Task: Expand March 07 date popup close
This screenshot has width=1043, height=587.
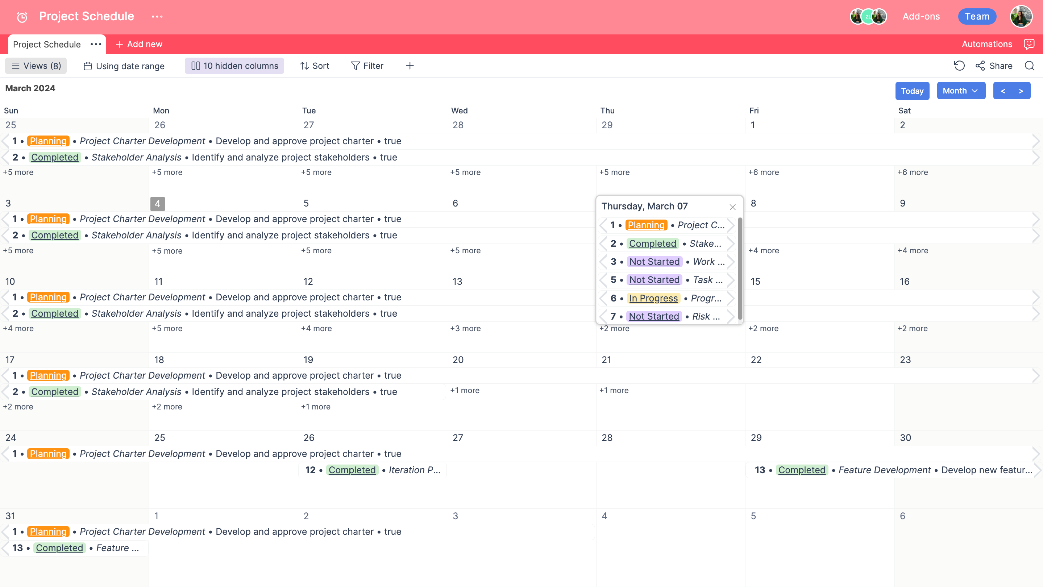Action: pyautogui.click(x=732, y=208)
